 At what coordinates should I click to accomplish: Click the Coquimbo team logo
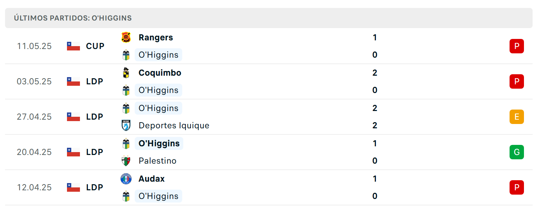(x=126, y=73)
